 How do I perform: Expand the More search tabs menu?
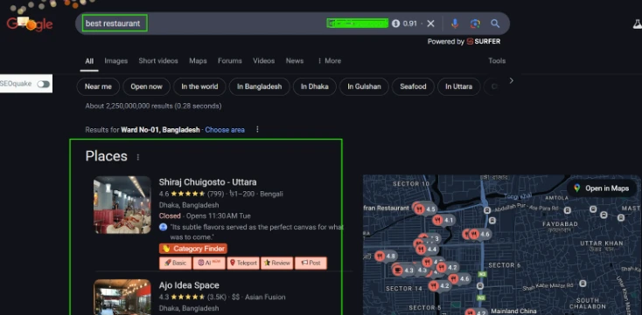(x=329, y=61)
